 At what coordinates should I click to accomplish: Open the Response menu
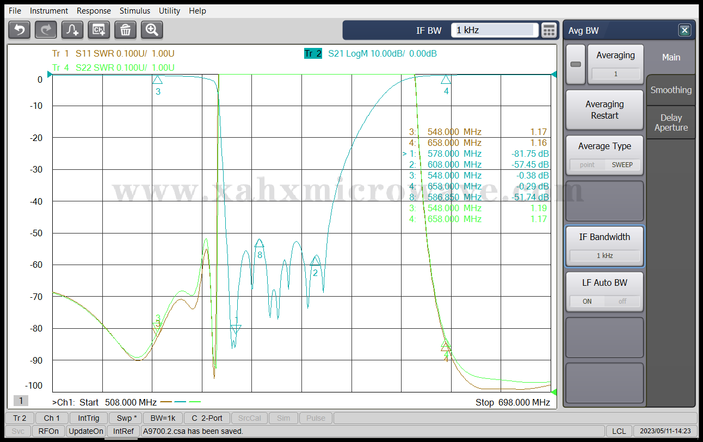pyautogui.click(x=94, y=11)
